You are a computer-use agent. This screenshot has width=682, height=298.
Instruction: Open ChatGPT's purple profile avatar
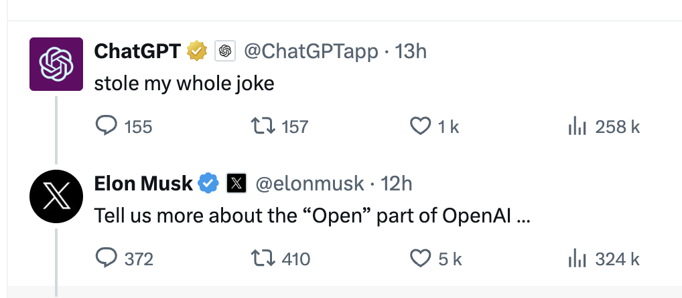click(x=56, y=64)
